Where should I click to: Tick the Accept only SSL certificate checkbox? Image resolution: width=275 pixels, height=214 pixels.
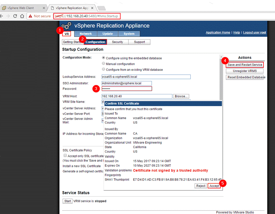(65, 156)
